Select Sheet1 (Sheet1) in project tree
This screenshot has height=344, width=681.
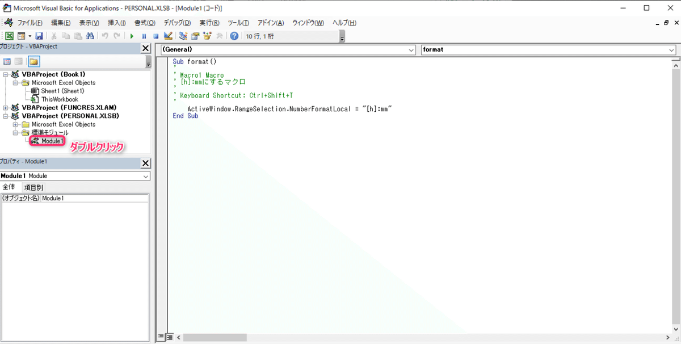pos(62,91)
